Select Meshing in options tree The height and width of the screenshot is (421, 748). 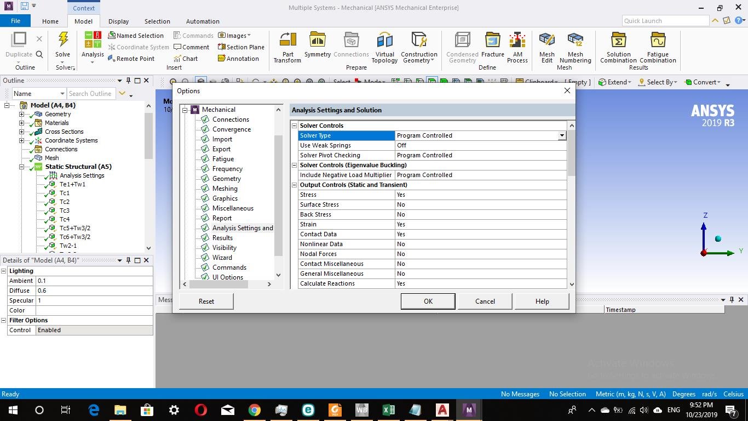[225, 189]
